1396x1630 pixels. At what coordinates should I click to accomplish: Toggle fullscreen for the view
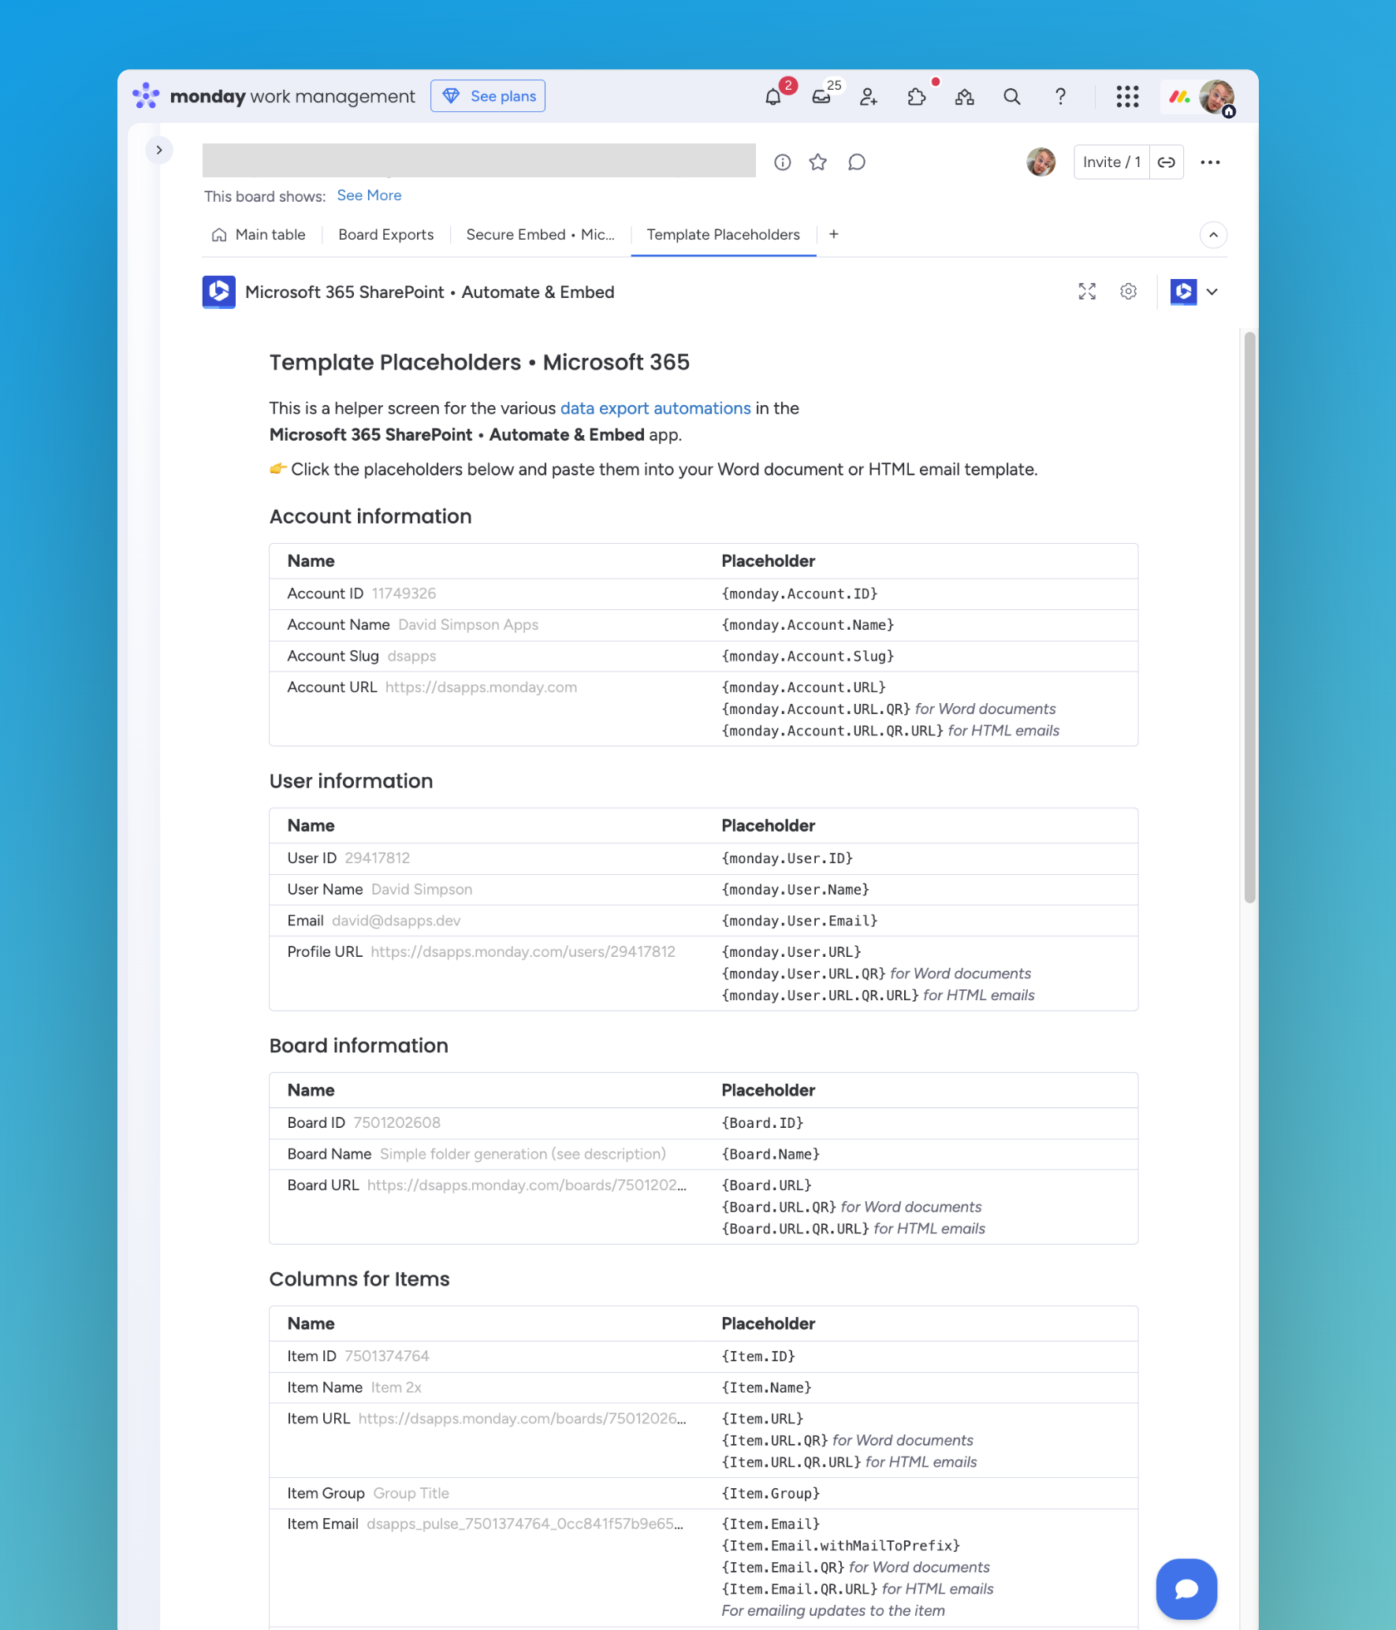[x=1087, y=292]
